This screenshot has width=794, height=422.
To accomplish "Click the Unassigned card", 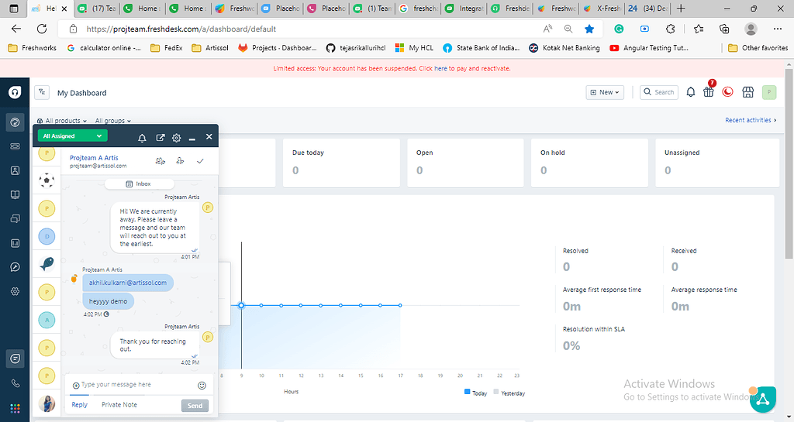I will click(x=717, y=163).
